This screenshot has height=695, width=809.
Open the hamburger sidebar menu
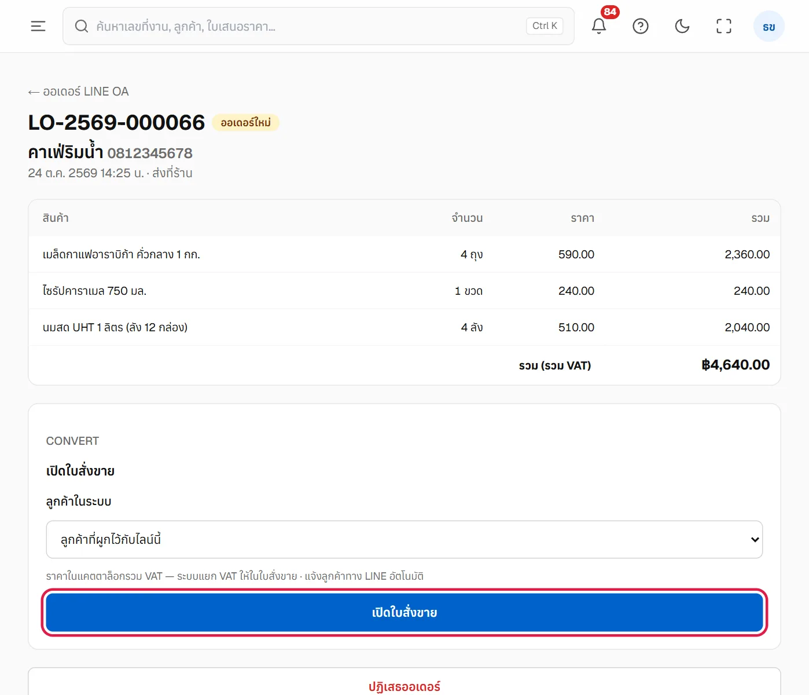click(38, 26)
